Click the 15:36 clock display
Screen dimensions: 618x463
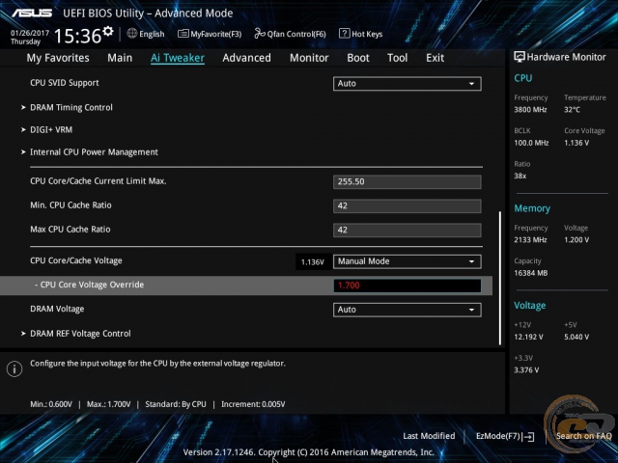pos(77,37)
